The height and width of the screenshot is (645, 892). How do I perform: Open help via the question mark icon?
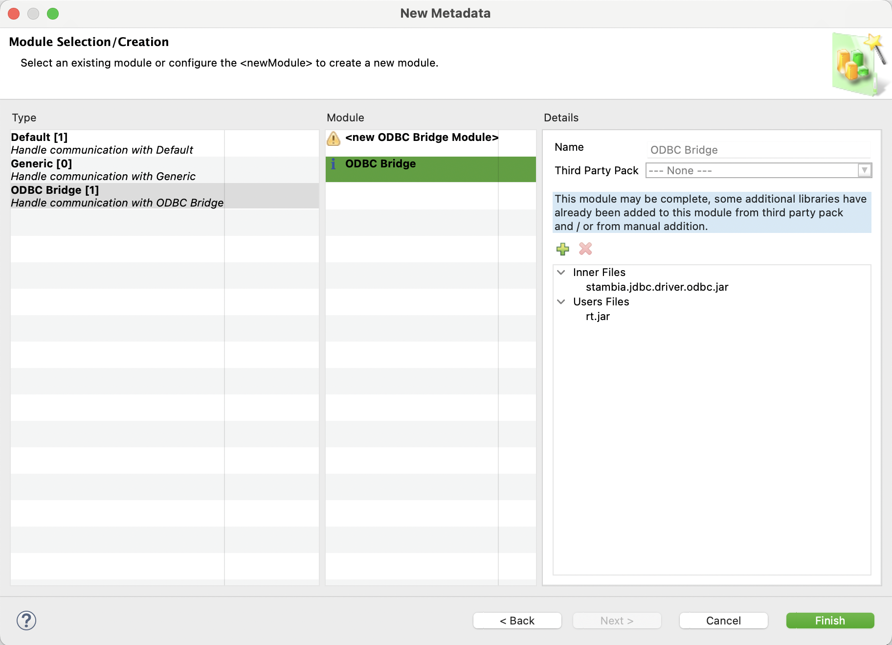click(x=26, y=620)
